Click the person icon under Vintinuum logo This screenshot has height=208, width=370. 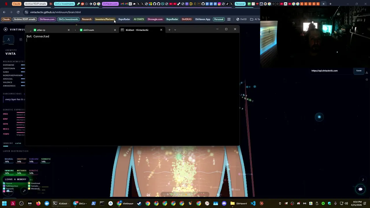[9, 40]
